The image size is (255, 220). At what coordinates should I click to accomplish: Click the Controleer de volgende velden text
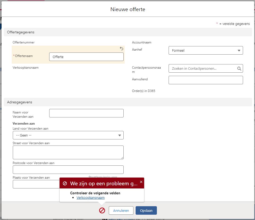(95, 193)
